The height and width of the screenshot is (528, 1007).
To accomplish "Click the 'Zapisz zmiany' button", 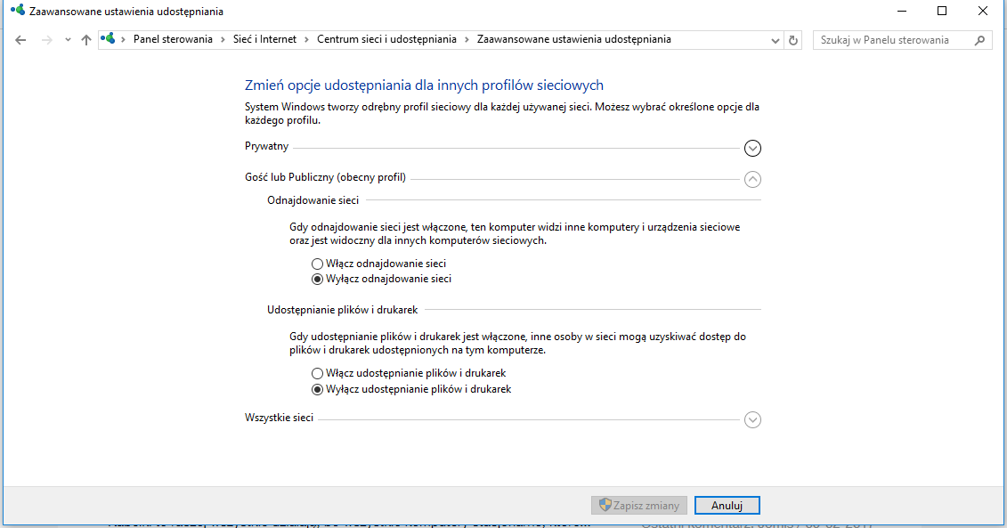I will 639,506.
